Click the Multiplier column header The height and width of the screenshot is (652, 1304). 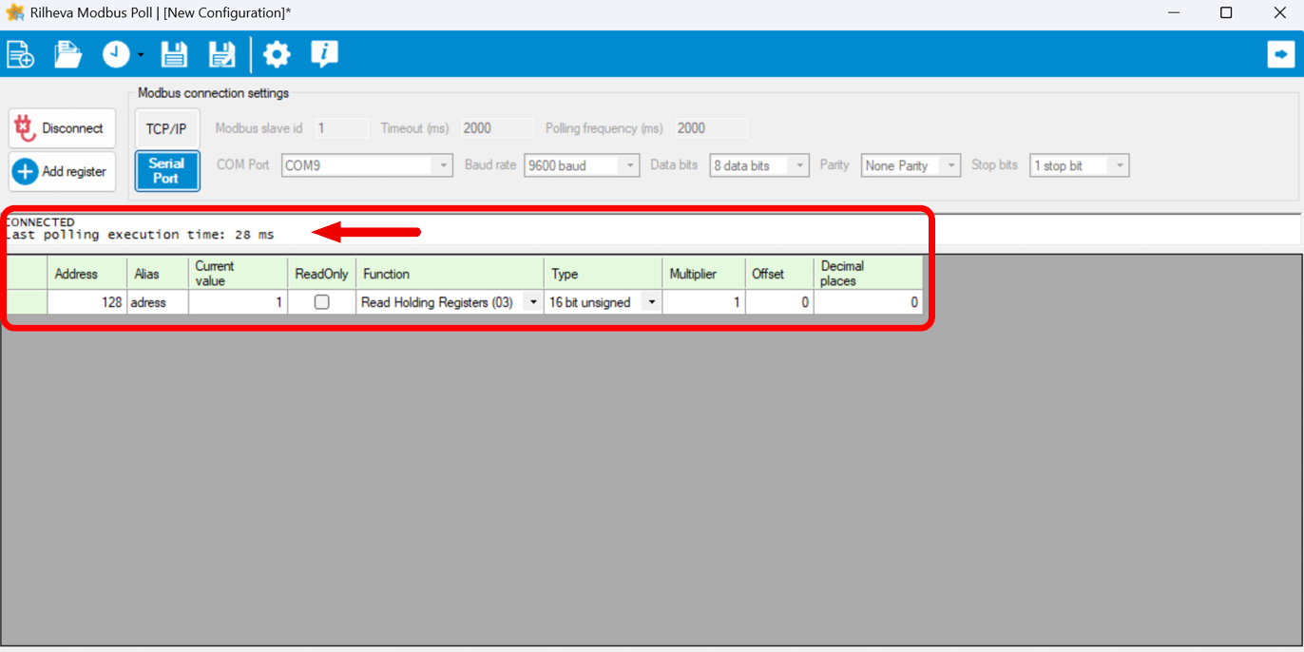tap(704, 274)
